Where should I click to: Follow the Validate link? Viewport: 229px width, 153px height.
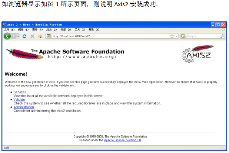click(x=19, y=100)
